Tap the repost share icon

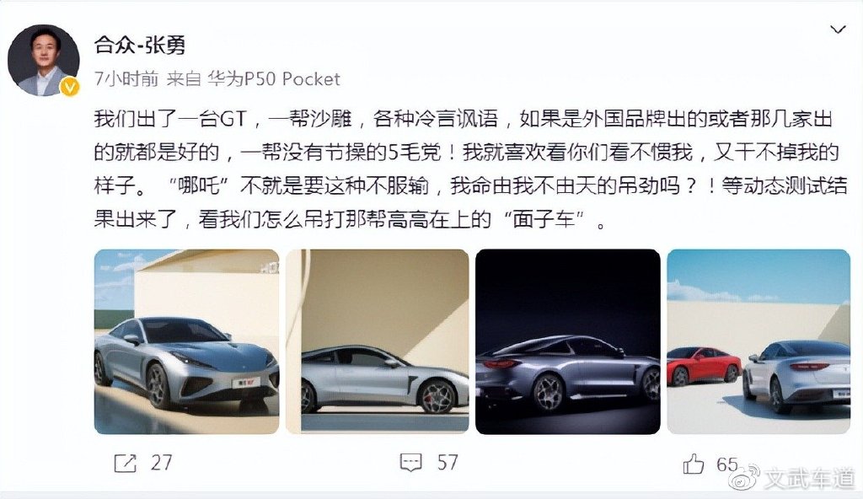125,464
